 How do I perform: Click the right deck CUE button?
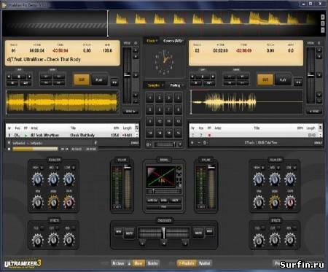(x=265, y=79)
